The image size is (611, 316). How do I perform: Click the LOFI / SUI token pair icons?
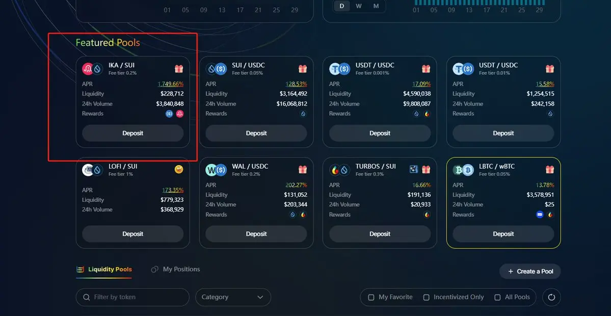pyautogui.click(x=92, y=170)
